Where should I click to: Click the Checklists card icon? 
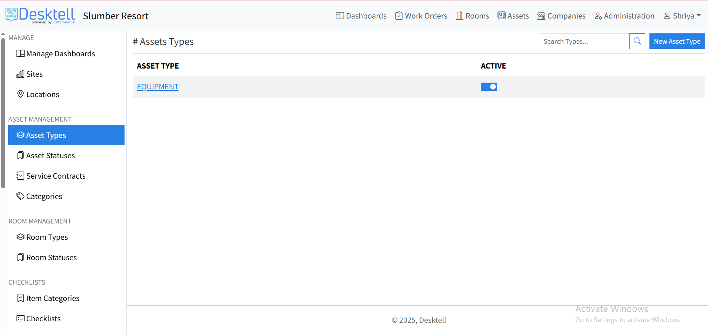[x=20, y=318]
